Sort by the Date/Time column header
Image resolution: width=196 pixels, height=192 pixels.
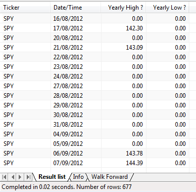coord(76,8)
